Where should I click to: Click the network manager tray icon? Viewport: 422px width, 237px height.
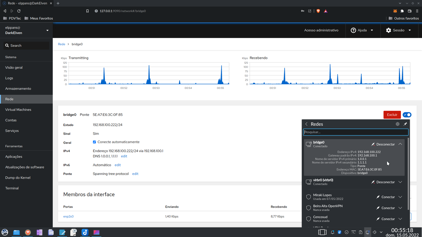coord(367,232)
